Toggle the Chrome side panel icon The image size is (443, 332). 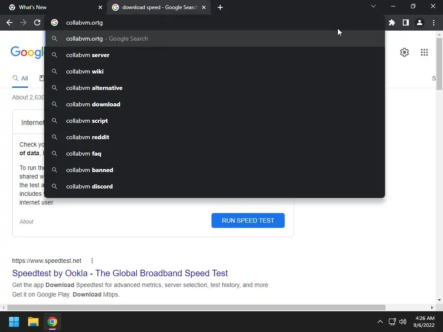click(x=406, y=22)
